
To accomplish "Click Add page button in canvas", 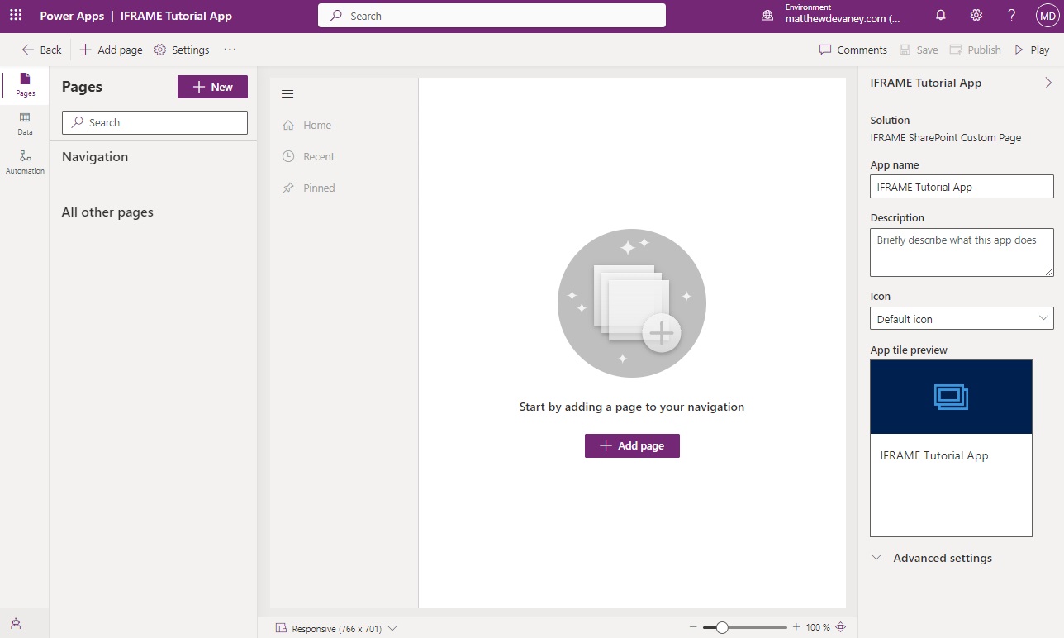I will [632, 445].
